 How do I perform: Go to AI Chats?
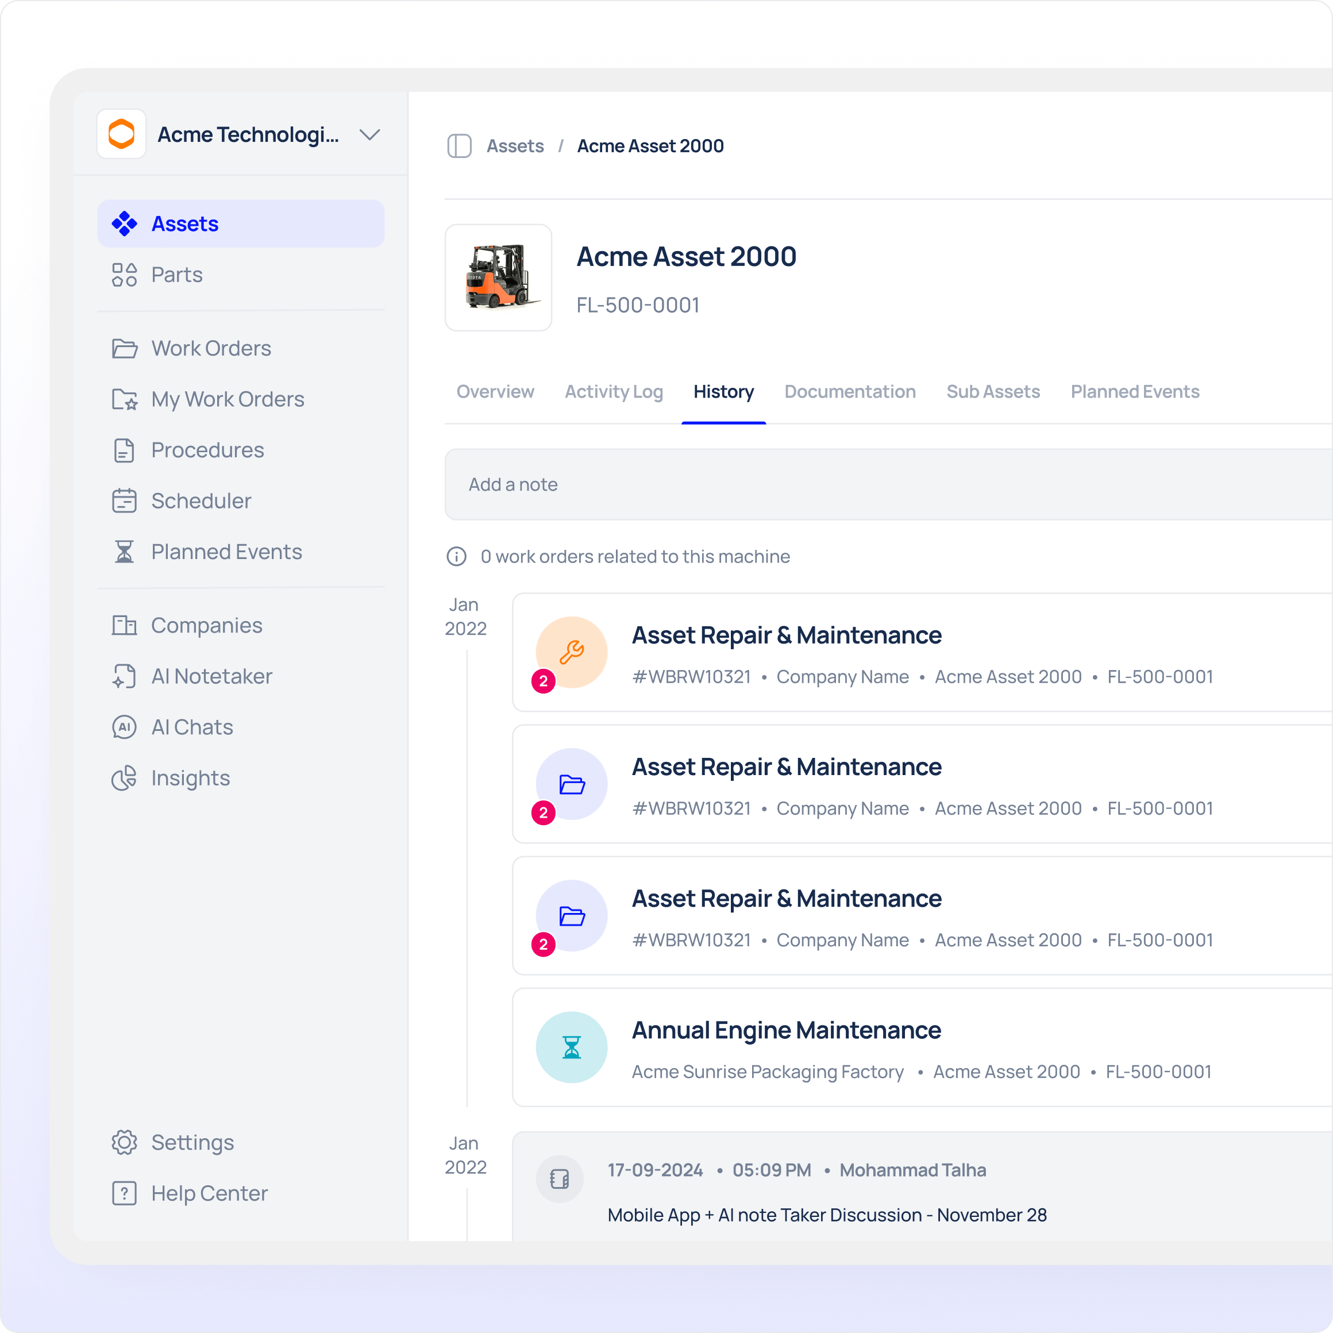192,727
